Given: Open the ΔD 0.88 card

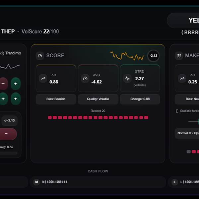Looking at the screenshot, I should pos(56,78).
